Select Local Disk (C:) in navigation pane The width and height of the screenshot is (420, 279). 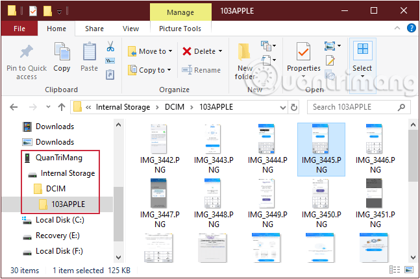point(60,220)
